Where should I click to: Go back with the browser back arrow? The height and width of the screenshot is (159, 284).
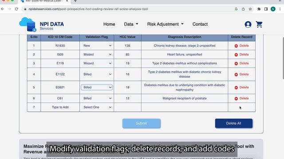[3, 9]
